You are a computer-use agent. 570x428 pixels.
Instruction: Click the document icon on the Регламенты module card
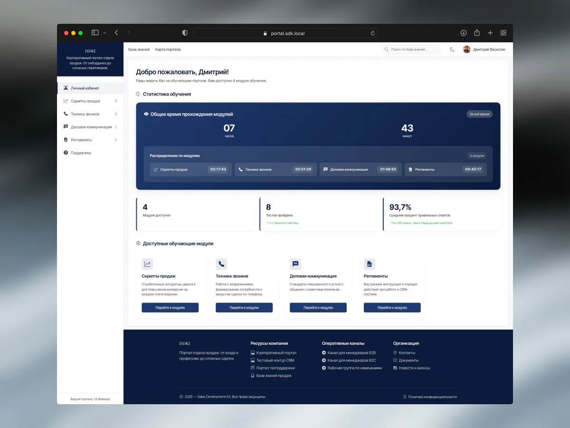[370, 264]
